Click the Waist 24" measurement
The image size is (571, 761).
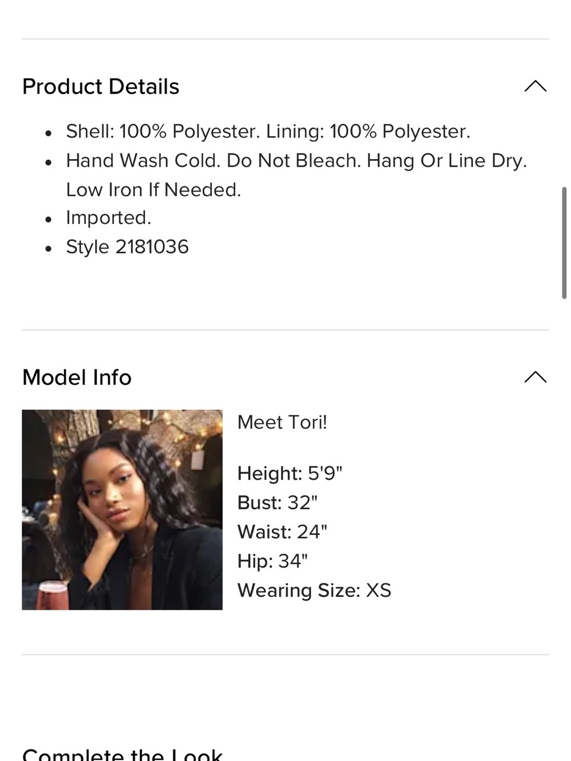[x=282, y=532]
